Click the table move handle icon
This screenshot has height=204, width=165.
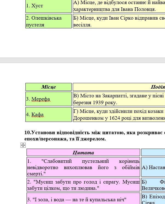click(x=23, y=145)
